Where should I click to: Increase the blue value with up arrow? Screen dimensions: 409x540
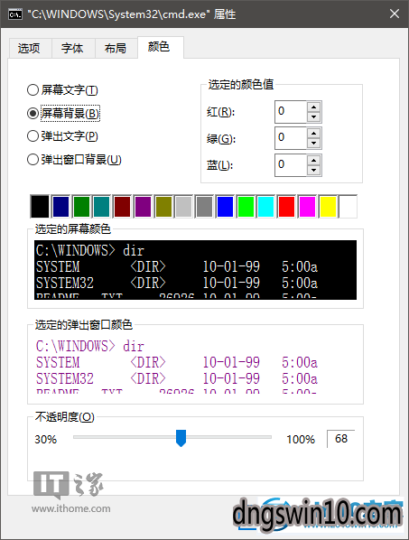point(313,160)
